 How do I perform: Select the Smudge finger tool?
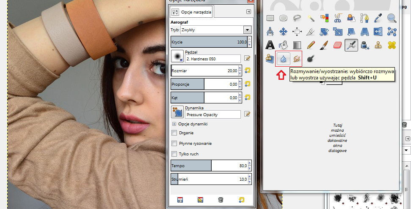[297, 59]
